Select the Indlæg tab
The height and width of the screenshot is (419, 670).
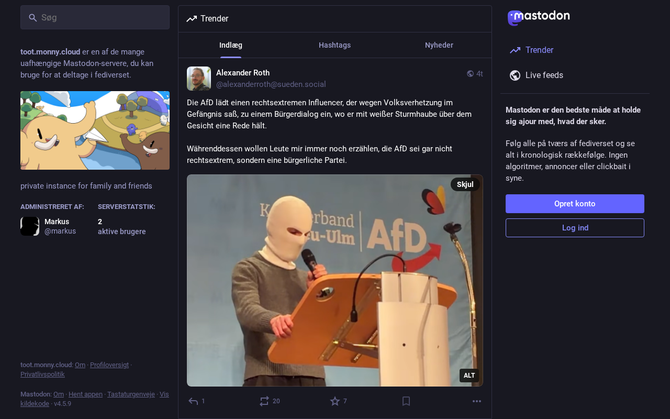pos(231,45)
